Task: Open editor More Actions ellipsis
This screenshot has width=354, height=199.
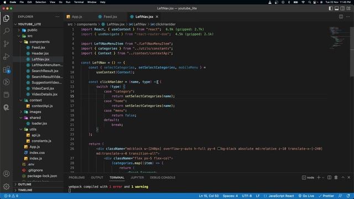Action: [348, 17]
